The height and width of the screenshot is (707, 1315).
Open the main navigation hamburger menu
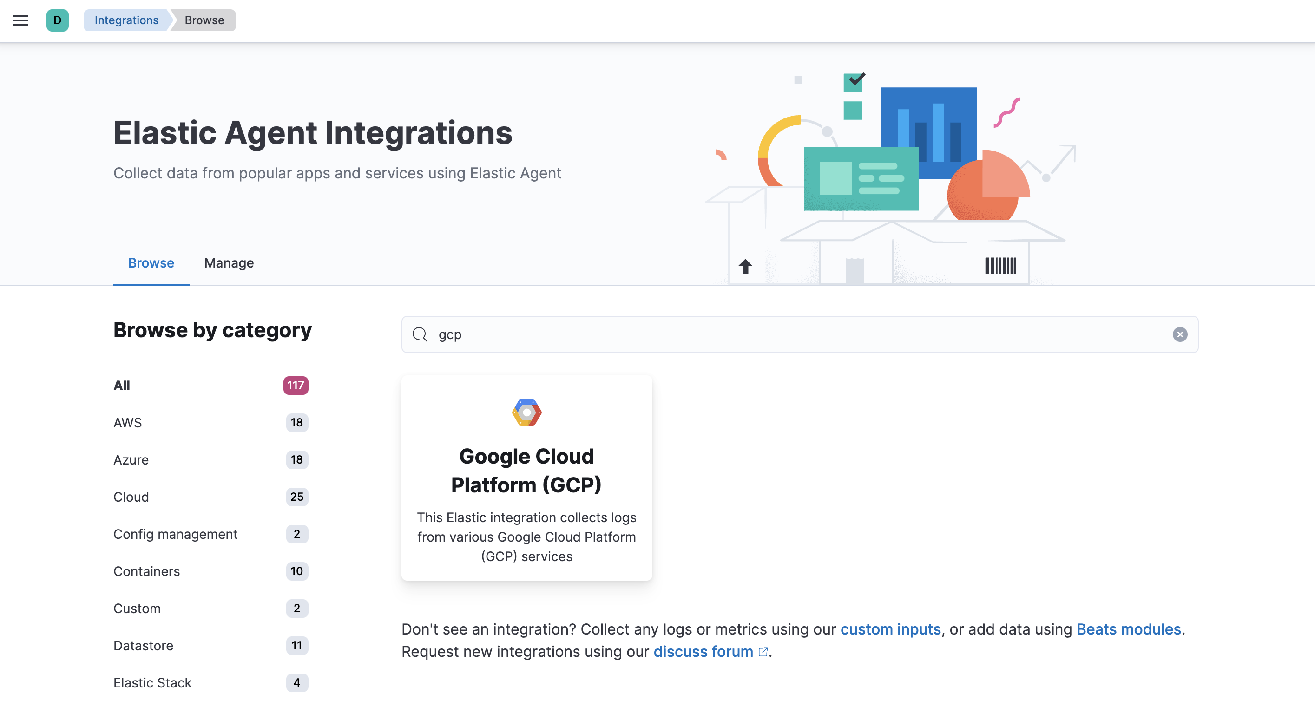pos(20,20)
